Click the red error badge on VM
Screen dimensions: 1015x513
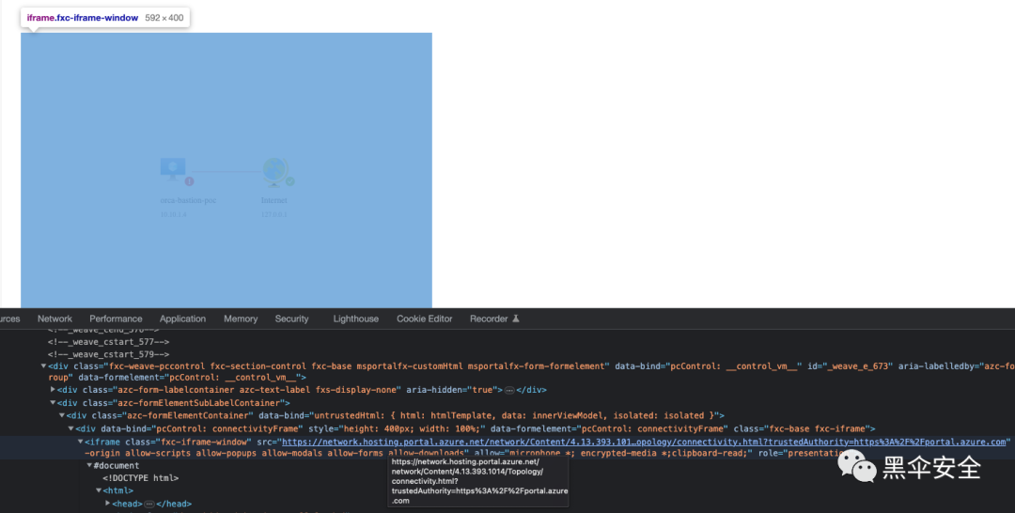pos(189,181)
